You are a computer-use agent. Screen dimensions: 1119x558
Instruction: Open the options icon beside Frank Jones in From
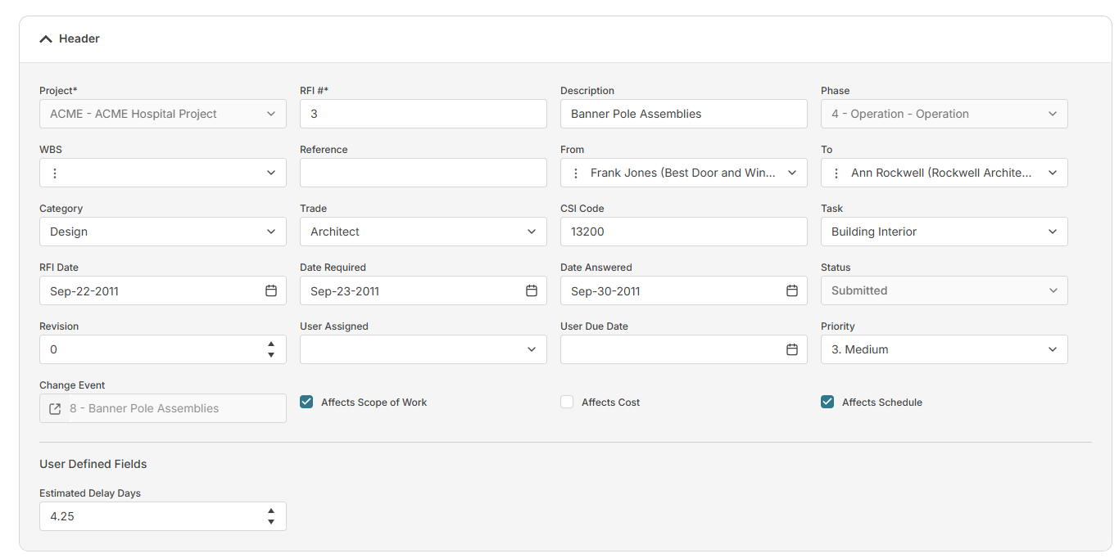(576, 173)
